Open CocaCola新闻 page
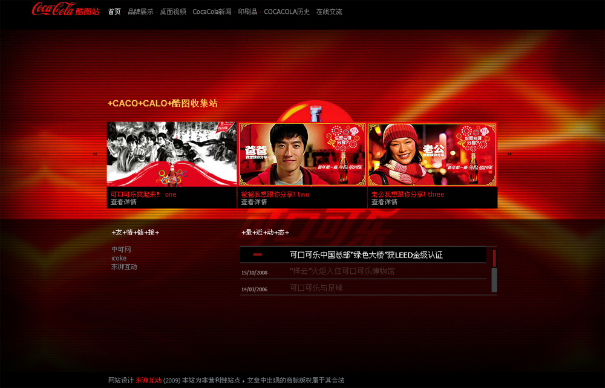This screenshot has width=605, height=388. click(x=212, y=12)
